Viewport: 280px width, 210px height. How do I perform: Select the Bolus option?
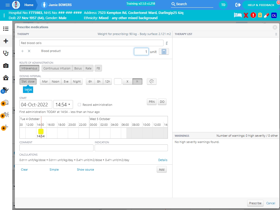78,68
